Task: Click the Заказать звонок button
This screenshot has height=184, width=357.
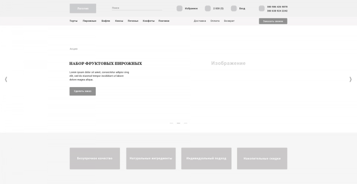Action: point(273,21)
